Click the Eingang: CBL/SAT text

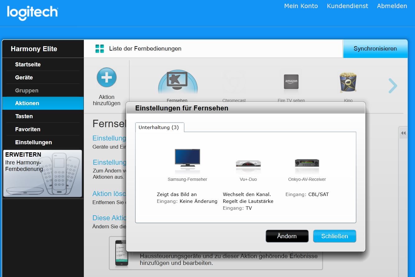pos(307,194)
